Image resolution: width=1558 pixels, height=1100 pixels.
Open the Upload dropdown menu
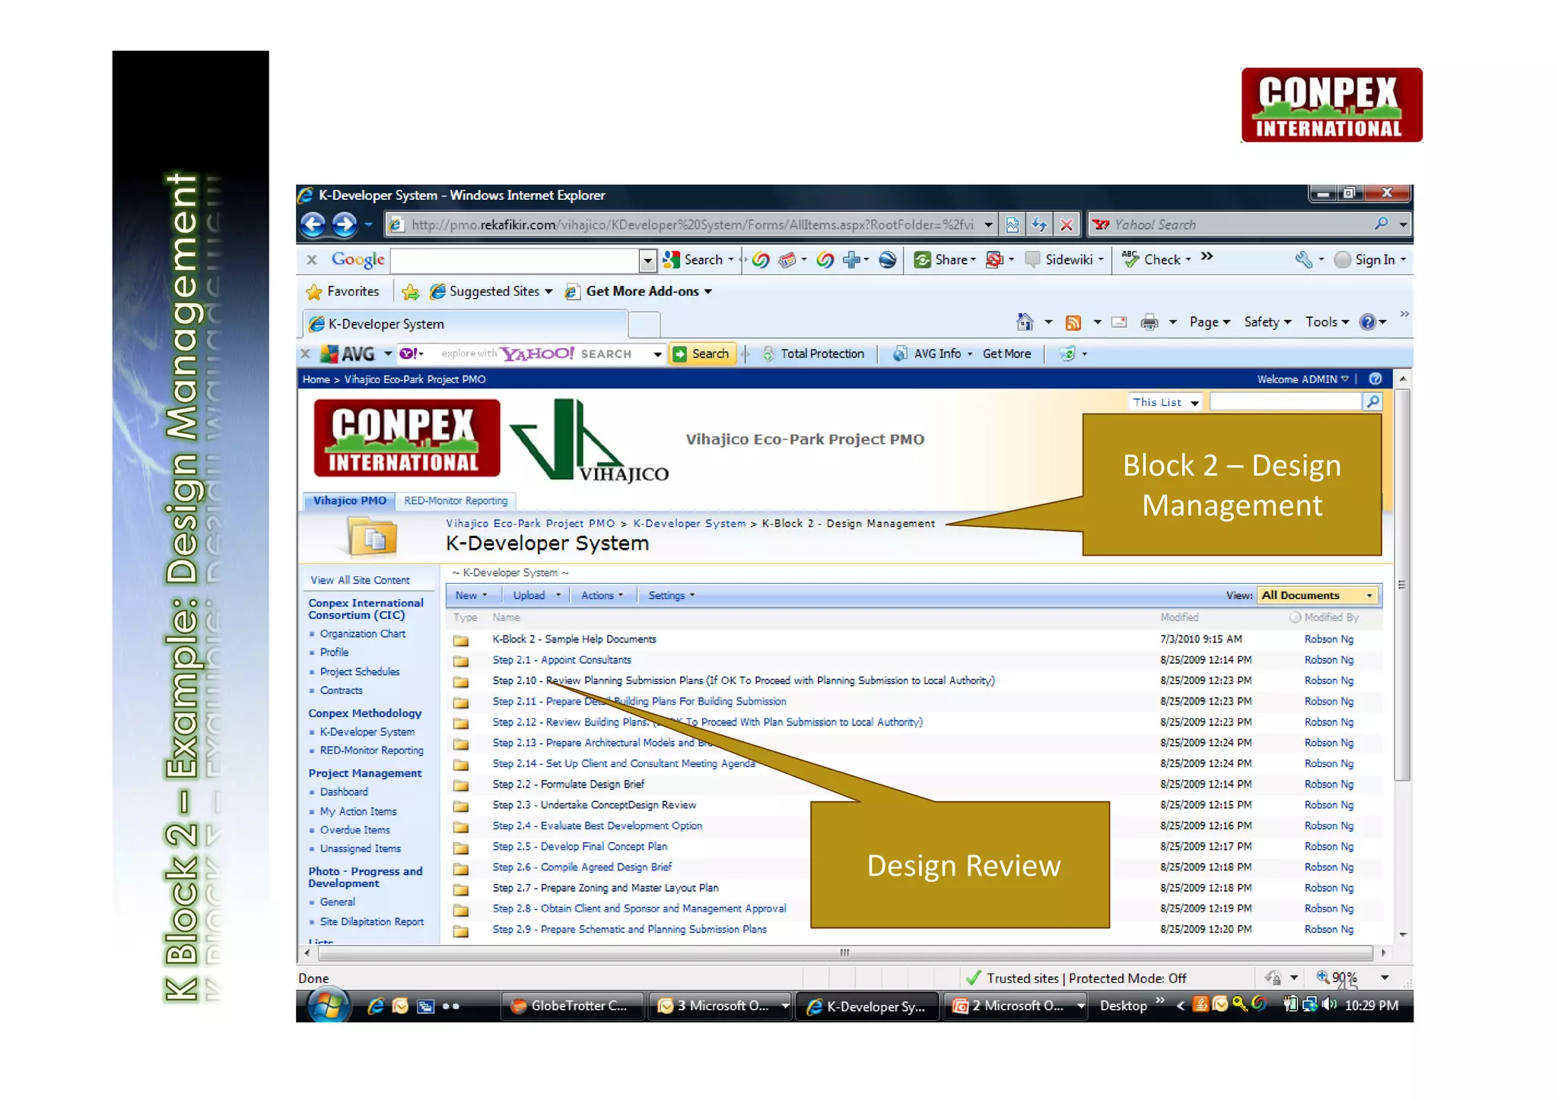pyautogui.click(x=536, y=595)
